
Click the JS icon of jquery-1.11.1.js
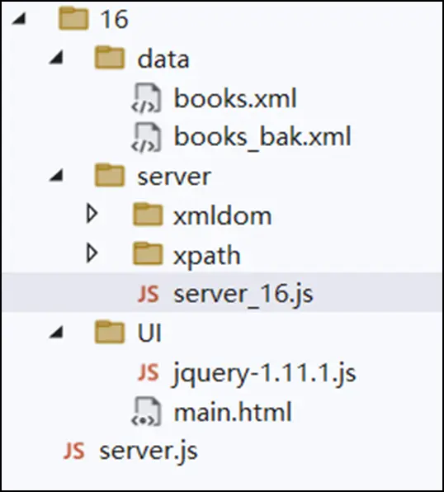click(148, 372)
